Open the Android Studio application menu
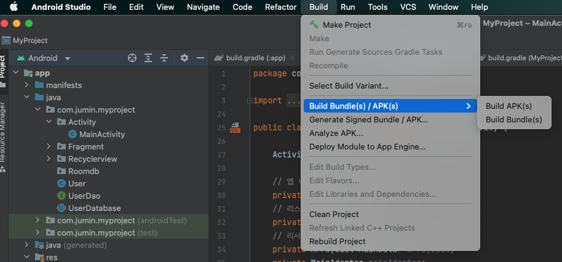 click(61, 7)
